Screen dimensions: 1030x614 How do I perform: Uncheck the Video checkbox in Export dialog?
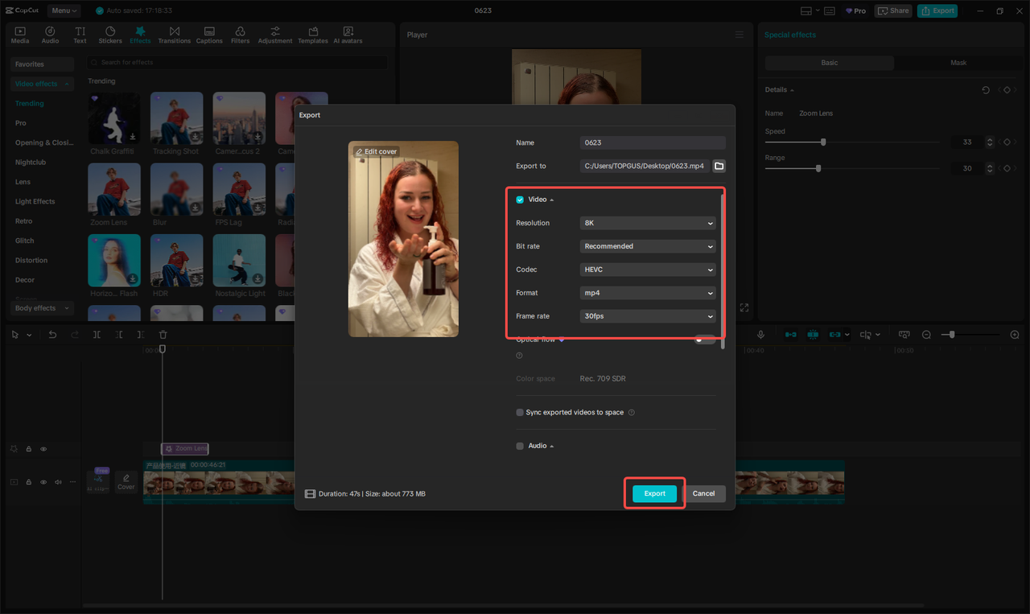tap(519, 199)
